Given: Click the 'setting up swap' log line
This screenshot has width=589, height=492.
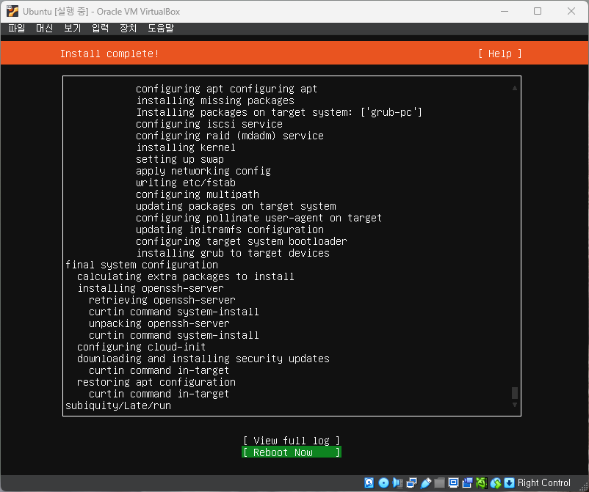Looking at the screenshot, I should [x=180, y=159].
